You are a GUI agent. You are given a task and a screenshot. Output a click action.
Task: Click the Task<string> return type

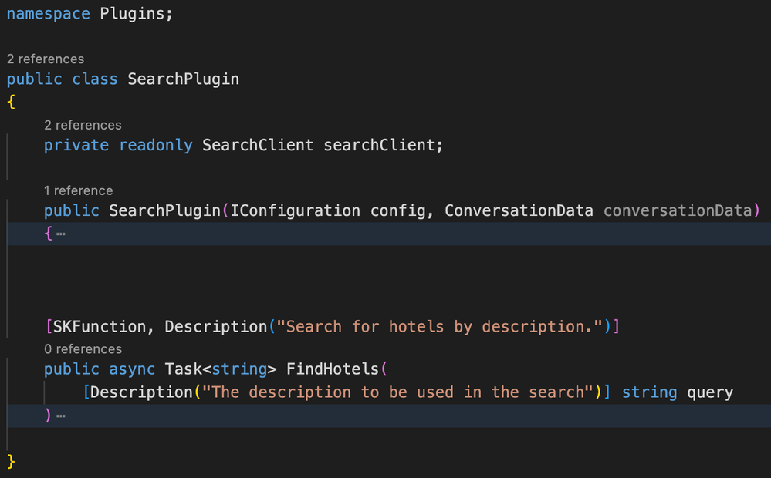(x=221, y=369)
